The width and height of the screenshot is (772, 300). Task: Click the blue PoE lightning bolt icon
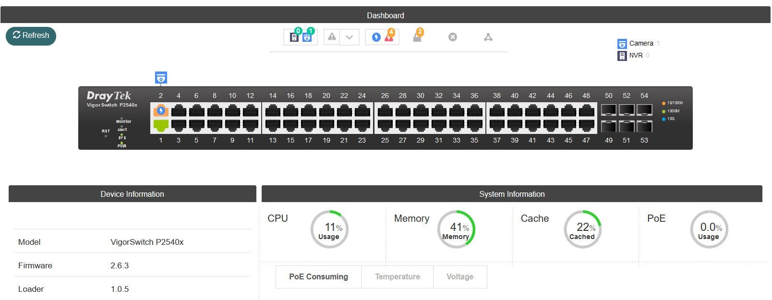coord(376,37)
